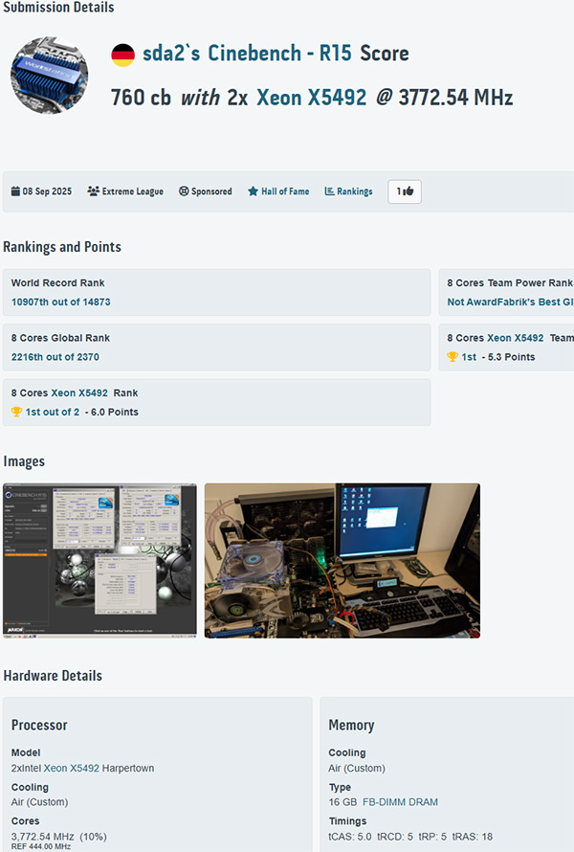This screenshot has height=852, width=574.
Task: Open the 10907th out of 14873 rank link
Action: (x=61, y=303)
